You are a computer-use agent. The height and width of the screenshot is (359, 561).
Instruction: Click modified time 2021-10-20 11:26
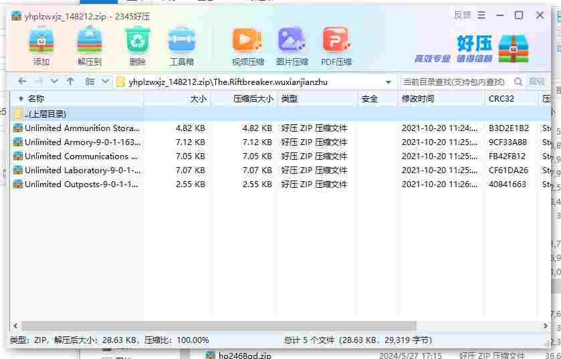pyautogui.click(x=439, y=184)
